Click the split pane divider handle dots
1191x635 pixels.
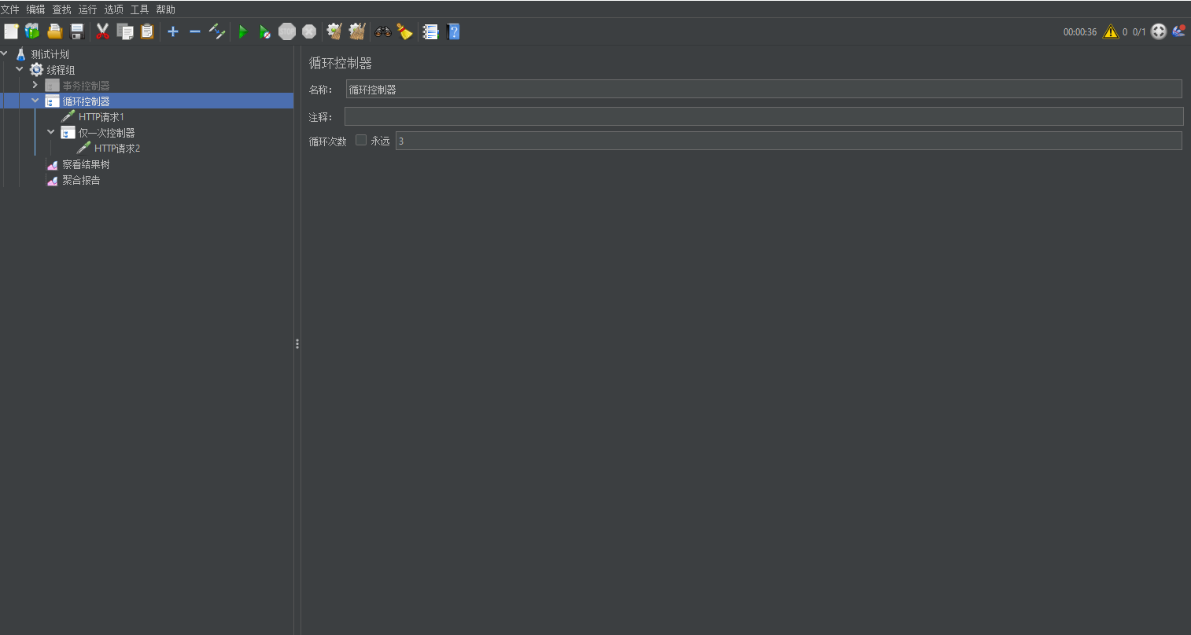[x=297, y=343]
